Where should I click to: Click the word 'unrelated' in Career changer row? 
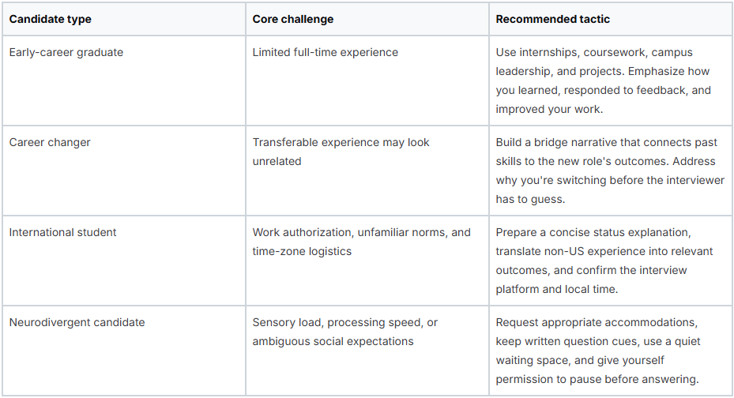pos(277,161)
